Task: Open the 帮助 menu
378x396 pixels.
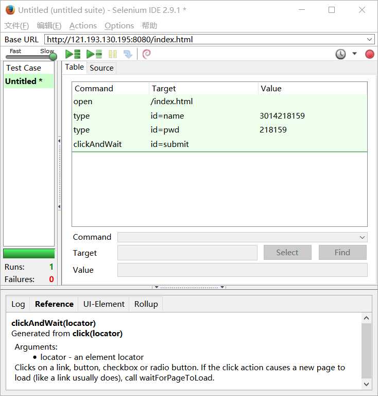Action: pos(149,25)
